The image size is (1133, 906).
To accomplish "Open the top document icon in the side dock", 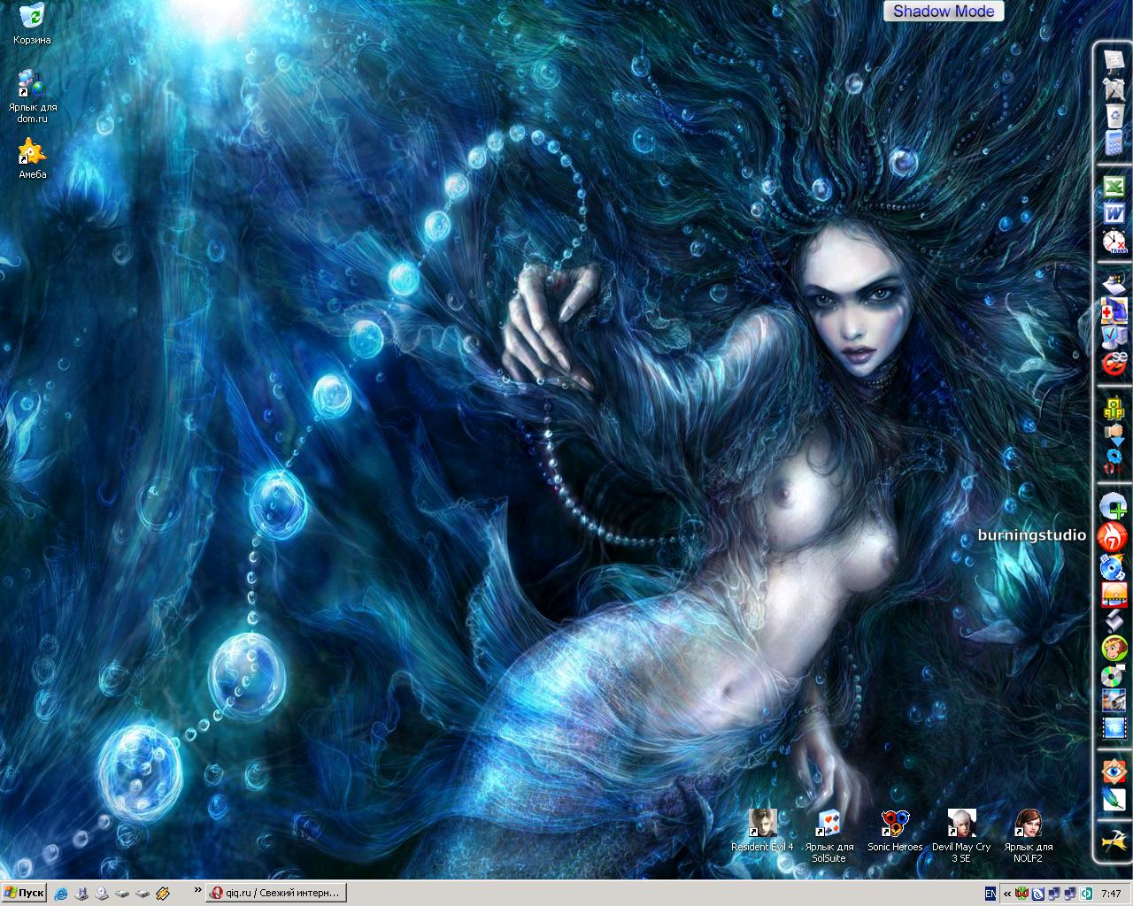I will click(1114, 60).
